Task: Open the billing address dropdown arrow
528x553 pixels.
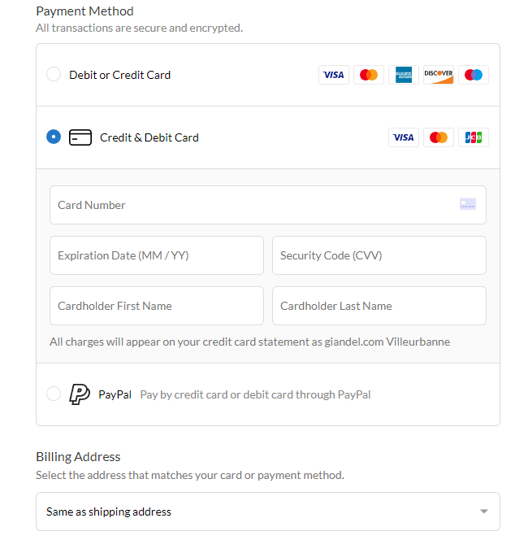Action: (484, 512)
